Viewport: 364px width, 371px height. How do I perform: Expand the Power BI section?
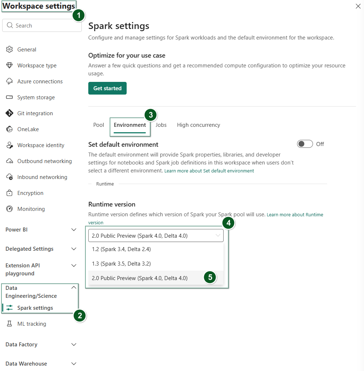point(73,229)
